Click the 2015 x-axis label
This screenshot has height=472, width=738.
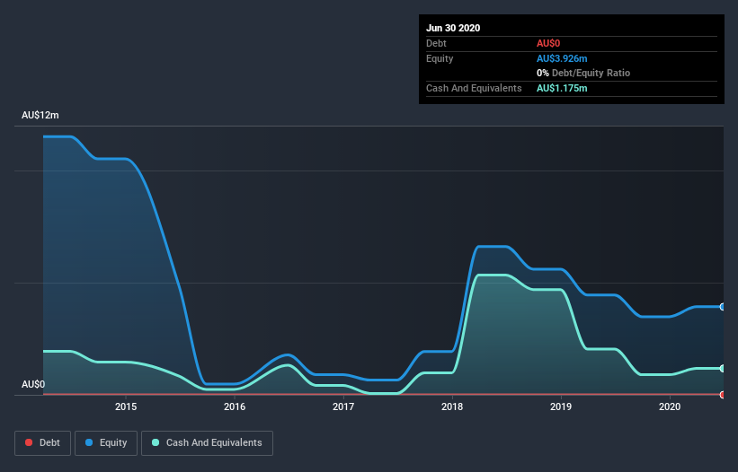coord(126,406)
